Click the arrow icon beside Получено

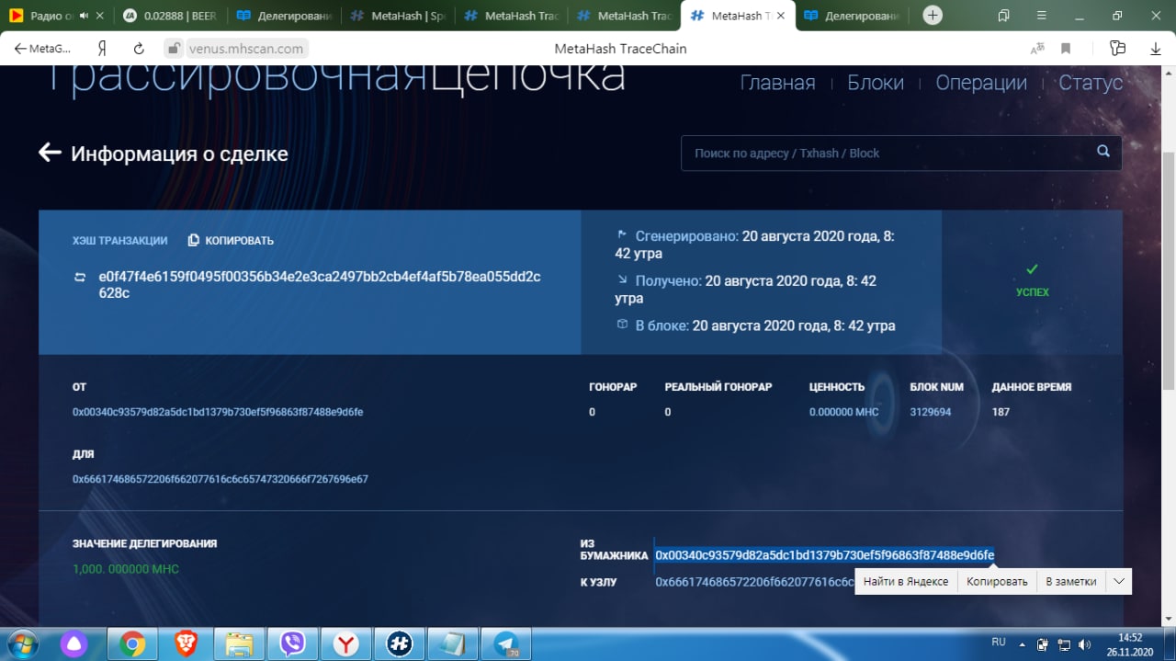[622, 279]
